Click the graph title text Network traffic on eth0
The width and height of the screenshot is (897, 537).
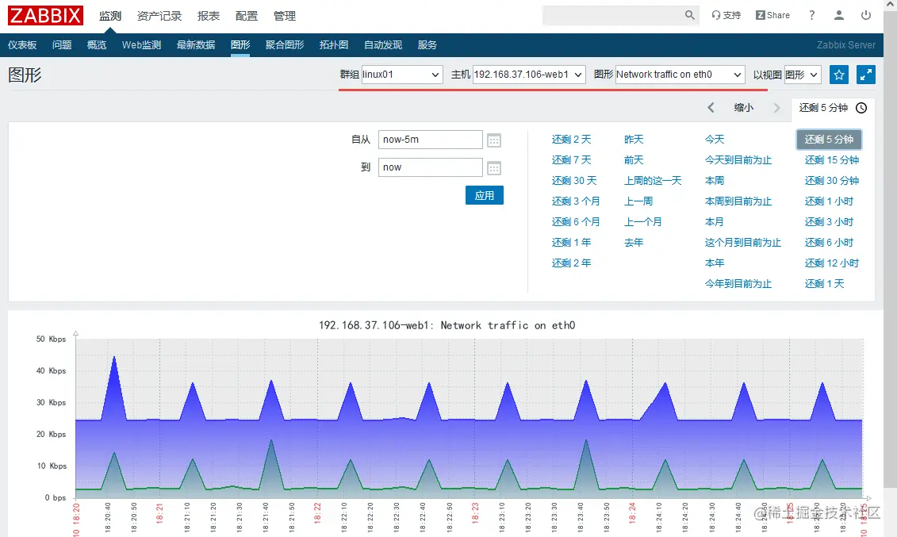point(508,325)
